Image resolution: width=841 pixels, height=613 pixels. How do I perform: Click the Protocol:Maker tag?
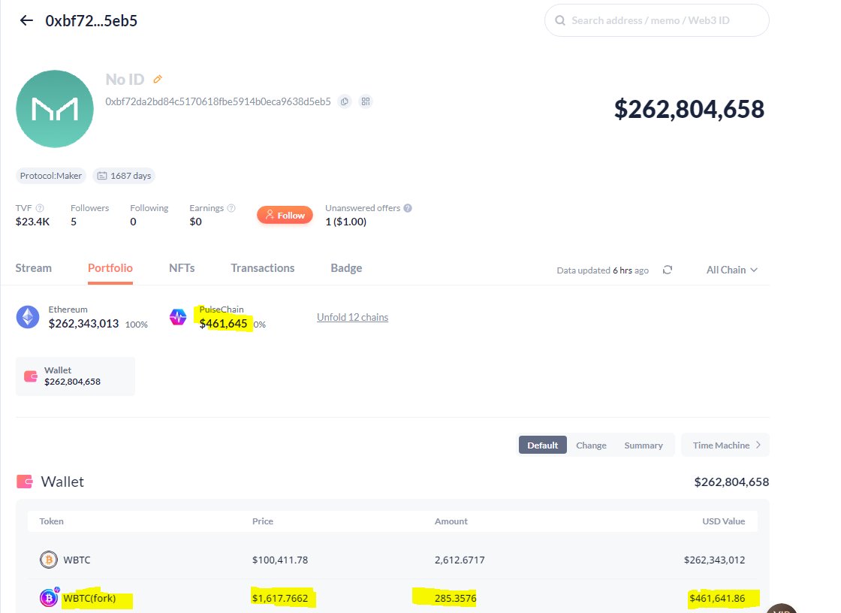point(51,176)
